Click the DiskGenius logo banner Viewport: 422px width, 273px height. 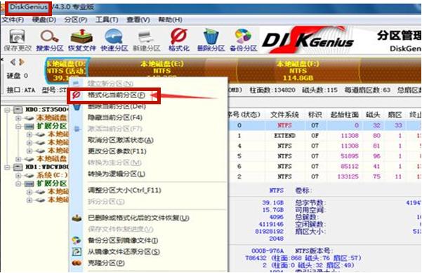pyautogui.click(x=308, y=40)
